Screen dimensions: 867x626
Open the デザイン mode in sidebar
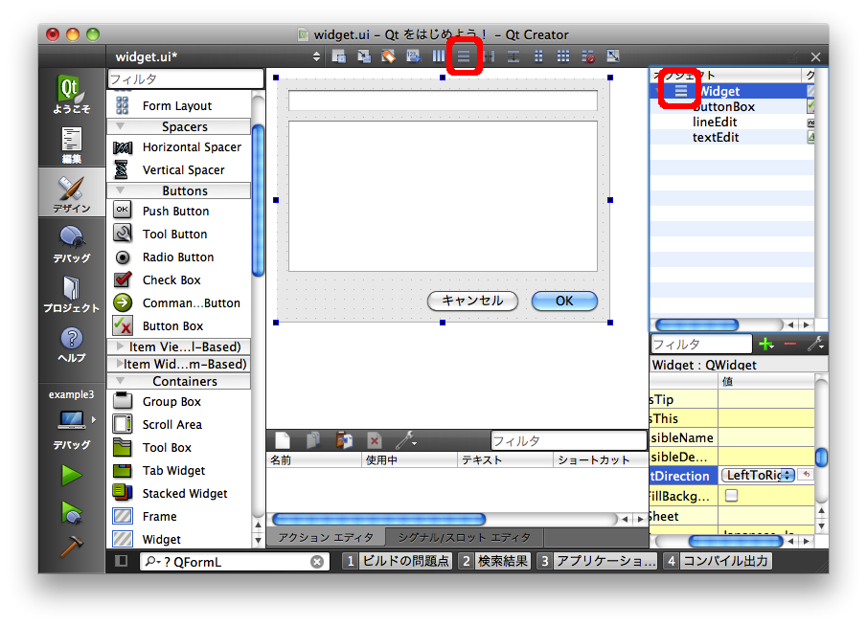(72, 192)
